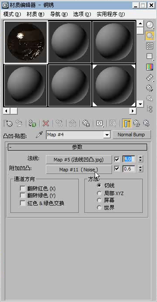Select the rust-textured first sample slot

(26, 42)
